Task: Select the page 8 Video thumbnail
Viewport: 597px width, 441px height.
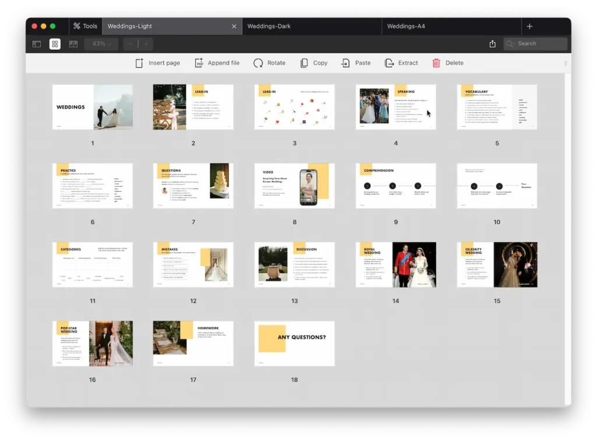Action: [294, 185]
